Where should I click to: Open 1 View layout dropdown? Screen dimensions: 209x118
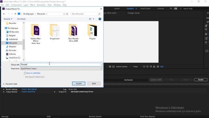point(137,67)
